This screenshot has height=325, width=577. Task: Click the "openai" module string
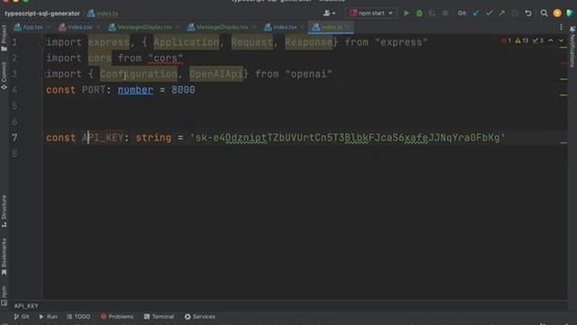(308, 74)
